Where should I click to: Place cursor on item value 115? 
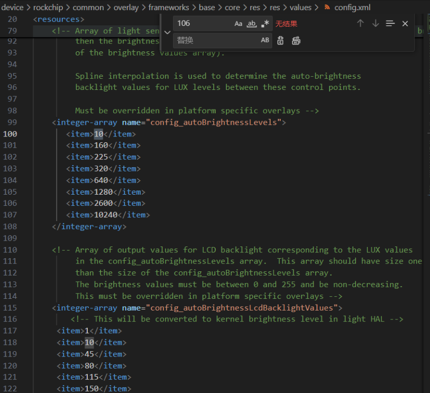(x=92, y=377)
